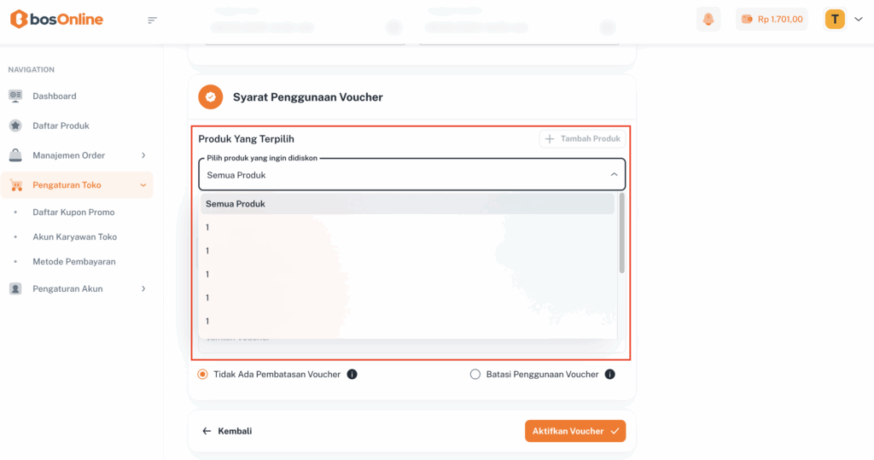Open the user account dropdown arrow

(x=859, y=19)
